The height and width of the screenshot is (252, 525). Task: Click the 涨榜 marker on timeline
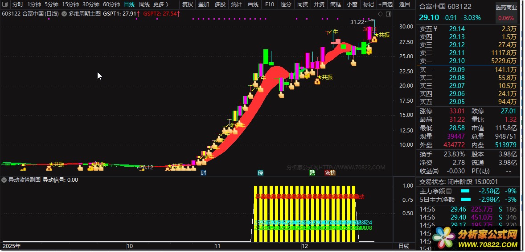[x=330, y=173]
